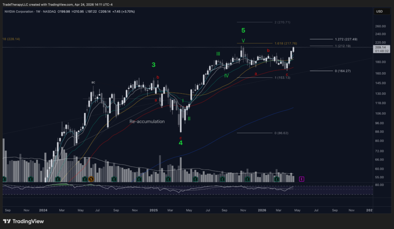Select the 0 (86.62) Fib base label
This screenshot has height=229, width=394.
pos(281,133)
